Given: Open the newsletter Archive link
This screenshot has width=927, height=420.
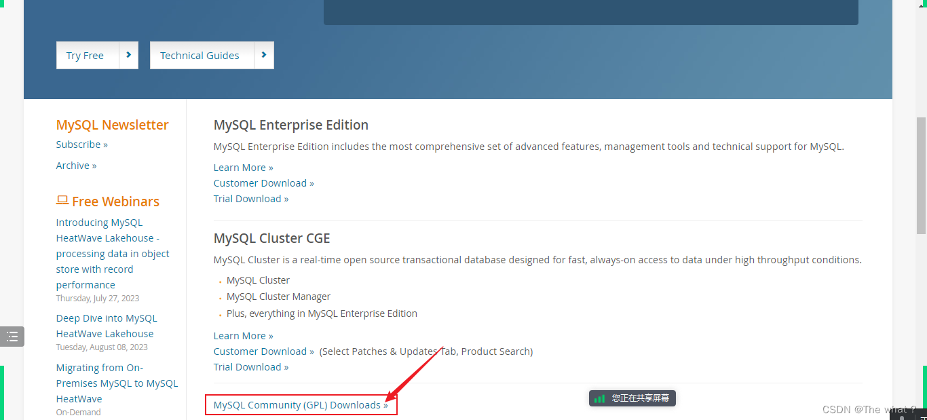Looking at the screenshot, I should pyautogui.click(x=76, y=166).
